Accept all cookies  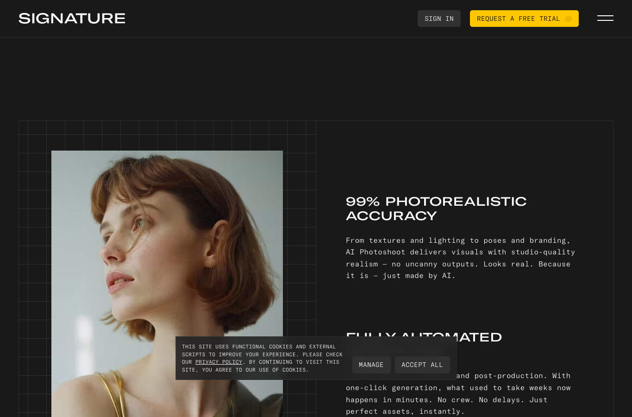pos(422,365)
